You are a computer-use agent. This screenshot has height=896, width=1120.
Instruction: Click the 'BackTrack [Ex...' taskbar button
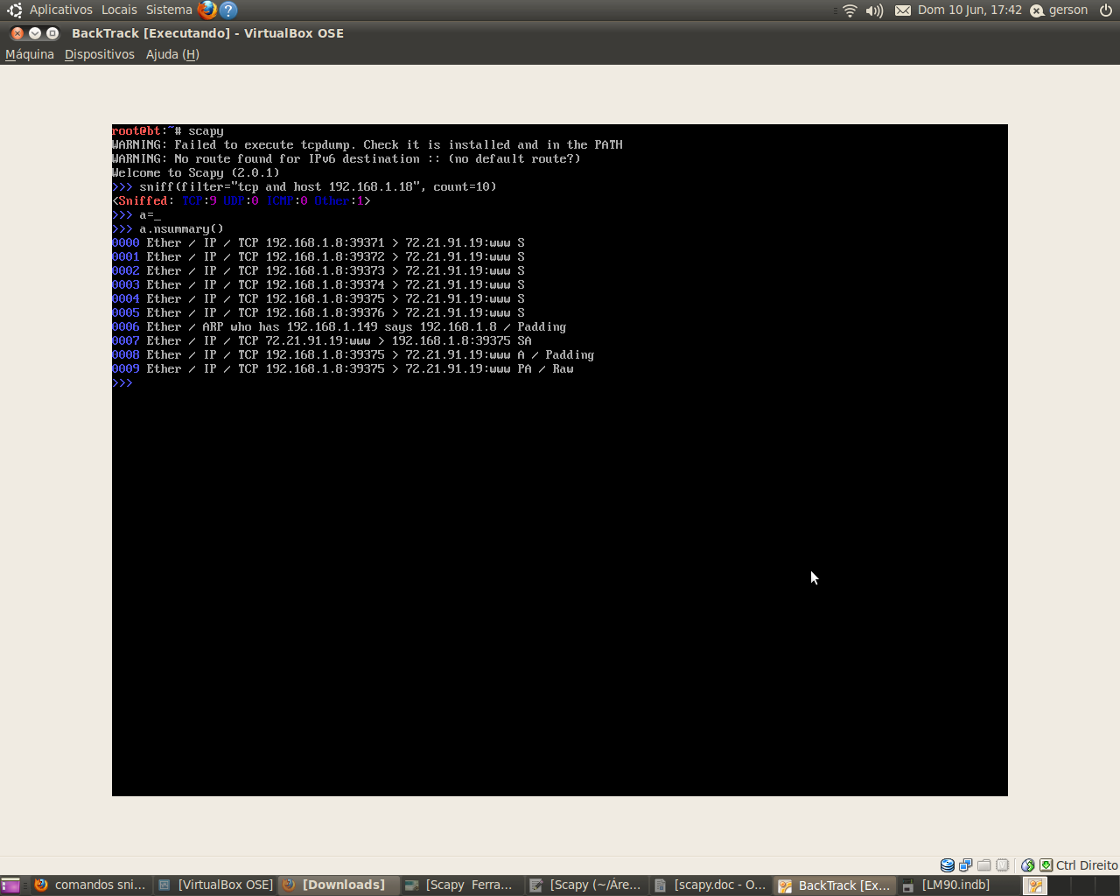click(x=836, y=885)
